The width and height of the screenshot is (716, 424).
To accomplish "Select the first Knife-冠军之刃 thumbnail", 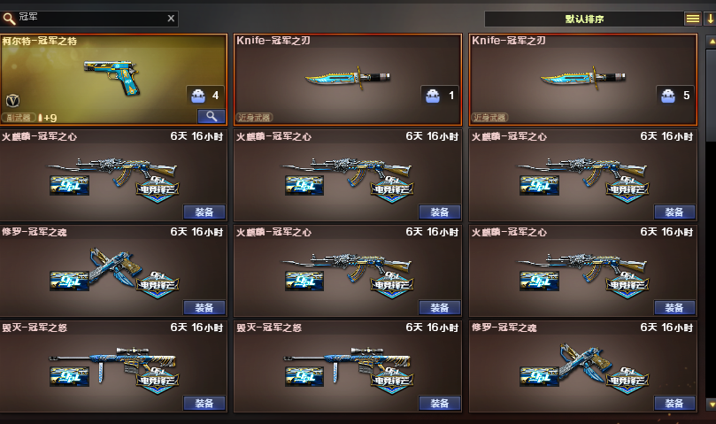I will tap(348, 79).
